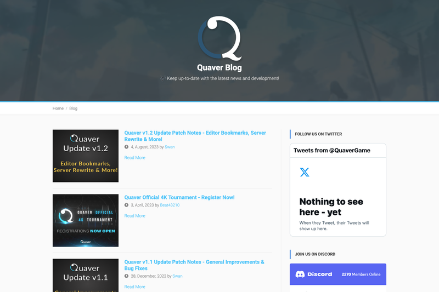Screen dimensions: 439x292
Task: Click the X logo in Twitter widget
Action: coord(305,172)
